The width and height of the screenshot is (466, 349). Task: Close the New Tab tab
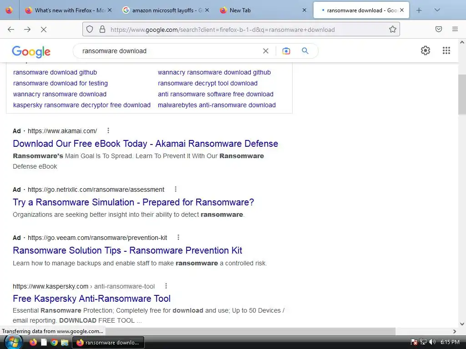(x=304, y=10)
